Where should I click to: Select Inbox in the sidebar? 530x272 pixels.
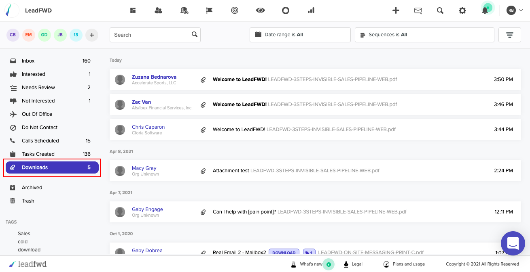[x=28, y=61]
